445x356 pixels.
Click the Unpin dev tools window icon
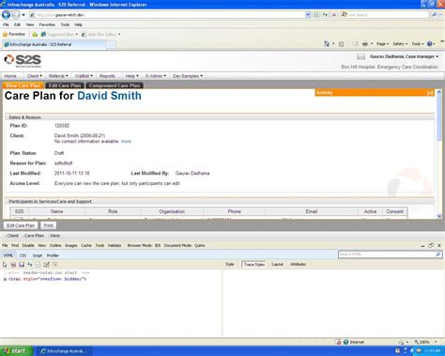click(431, 245)
